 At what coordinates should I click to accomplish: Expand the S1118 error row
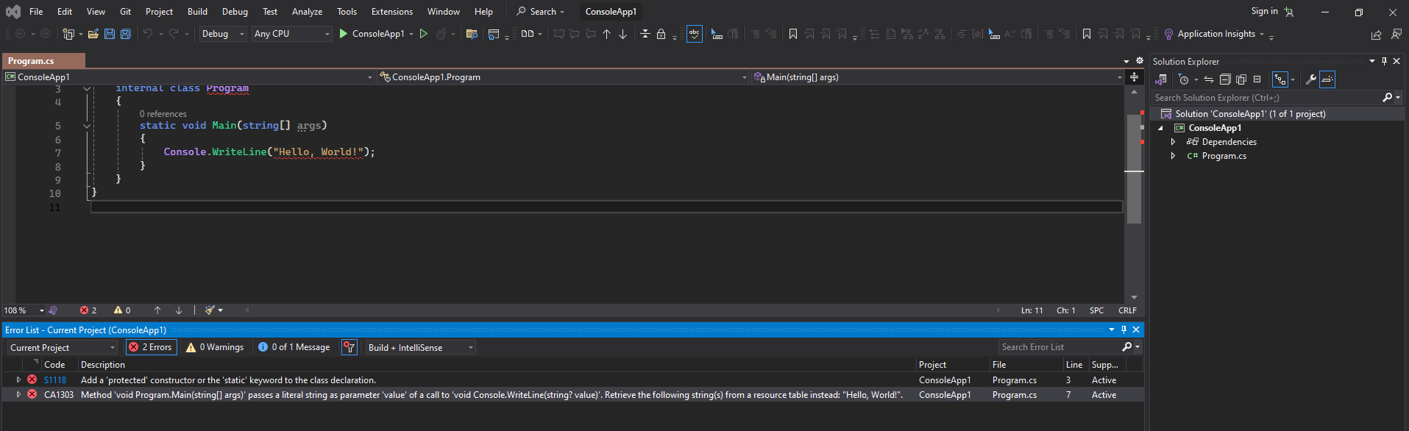tap(18, 380)
